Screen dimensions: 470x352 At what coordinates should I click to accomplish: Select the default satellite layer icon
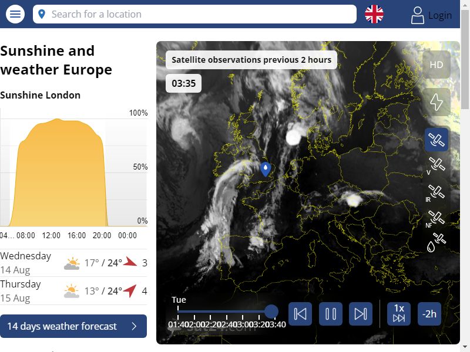click(437, 140)
